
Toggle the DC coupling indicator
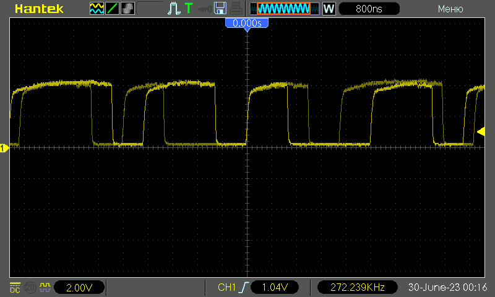point(14,287)
